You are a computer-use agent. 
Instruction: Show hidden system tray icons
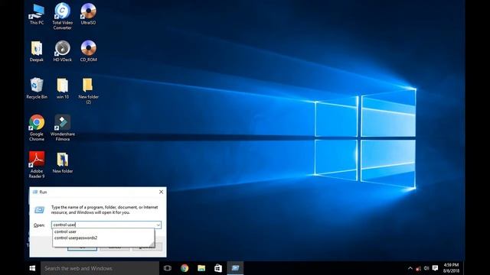point(410,268)
